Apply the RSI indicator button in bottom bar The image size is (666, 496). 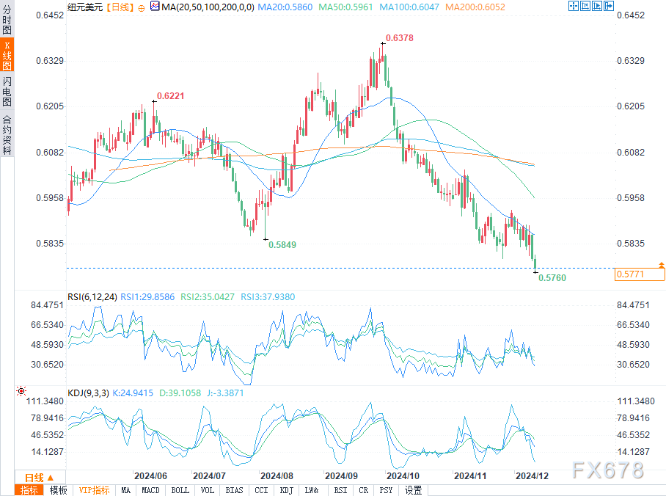[x=340, y=490]
